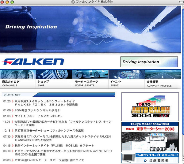This screenshot has height=164, width=184.
Task: Click the arrow bullet beside 01.26
Action: [13, 101]
